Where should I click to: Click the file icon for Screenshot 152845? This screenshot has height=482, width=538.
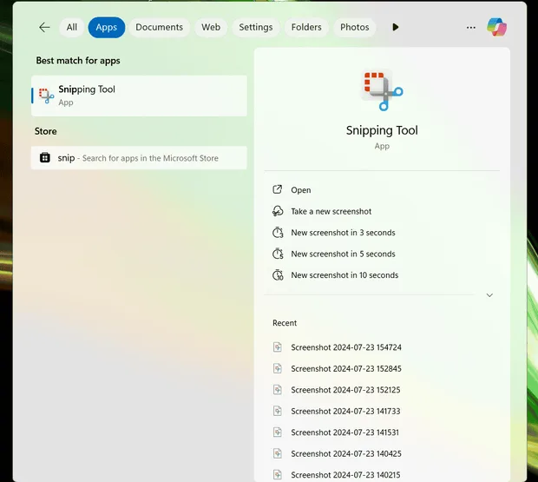(277, 368)
